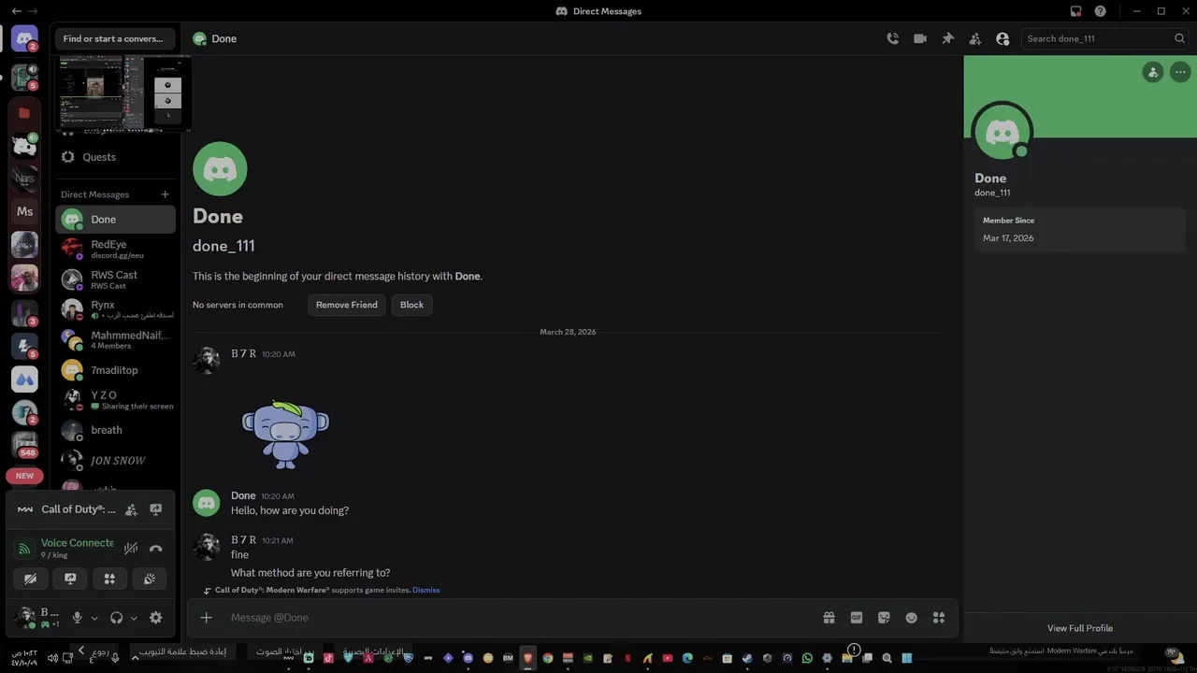Expand the microphone input options arrow
Image resolution: width=1197 pixels, height=673 pixels.
click(x=94, y=618)
